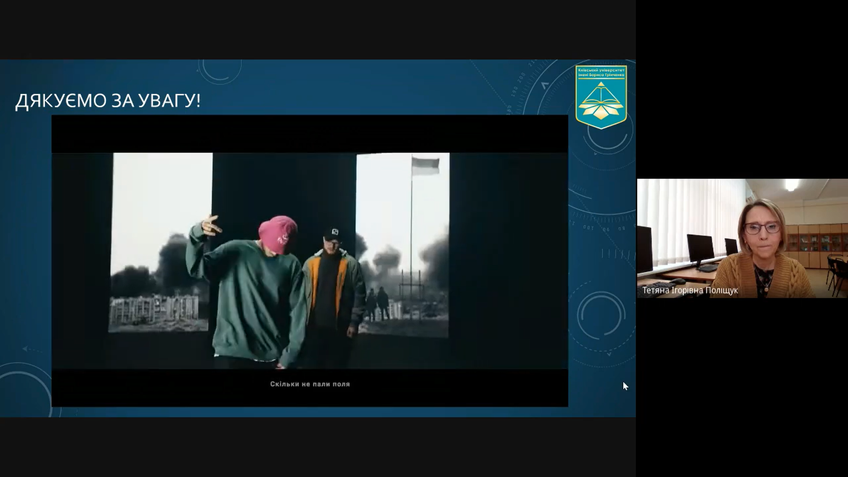Click the Borys Grinchenko University shield logo
Image resolution: width=848 pixels, height=477 pixels.
[x=601, y=97]
